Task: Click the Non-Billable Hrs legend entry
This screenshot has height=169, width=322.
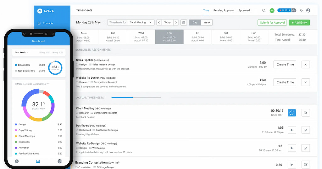Action: pyautogui.click(x=30, y=71)
